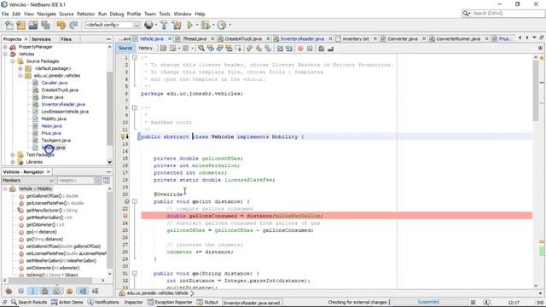Click the Toggle Bookmark editor icon
546x307 pixels.
pos(268,49)
